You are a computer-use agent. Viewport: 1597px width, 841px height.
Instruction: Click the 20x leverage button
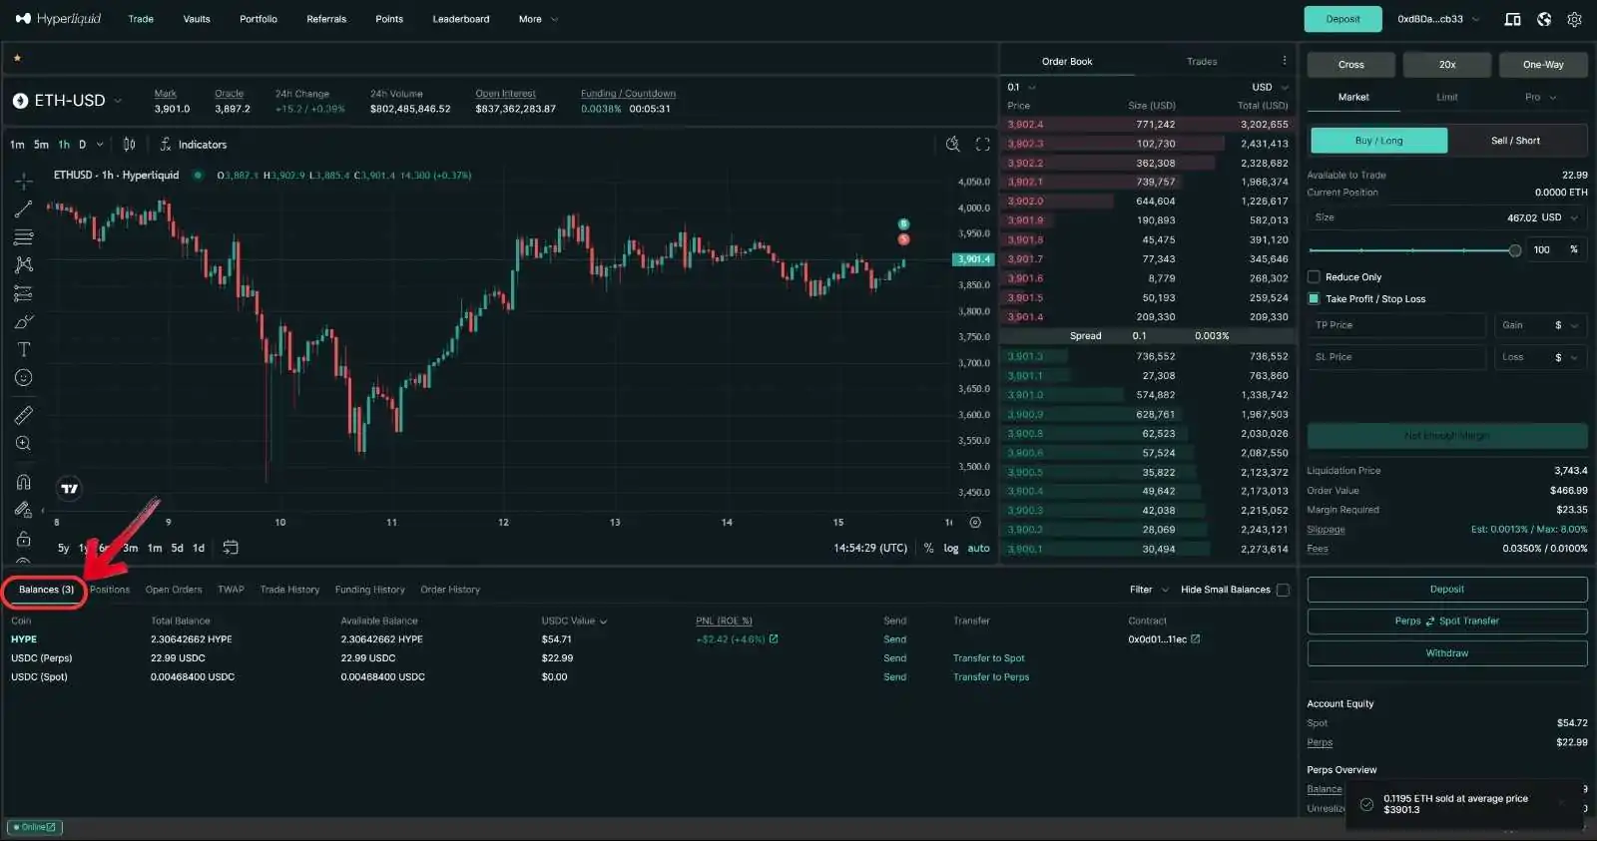tap(1447, 65)
